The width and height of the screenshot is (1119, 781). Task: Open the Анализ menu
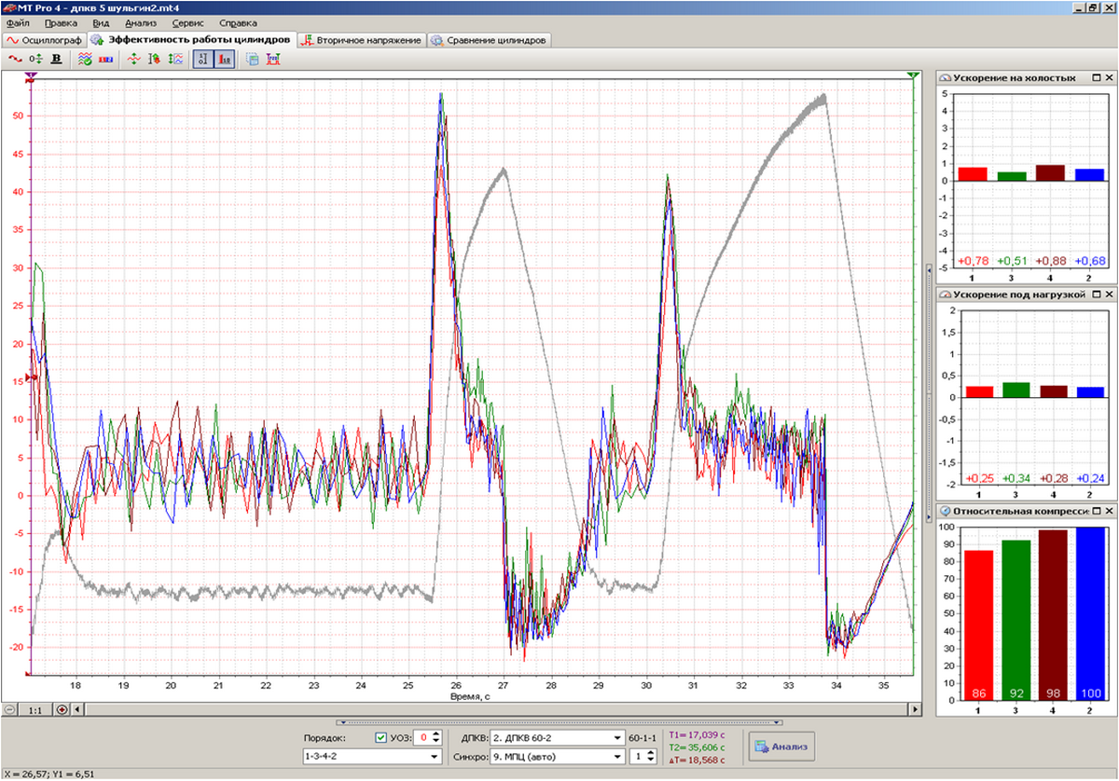click(x=140, y=22)
